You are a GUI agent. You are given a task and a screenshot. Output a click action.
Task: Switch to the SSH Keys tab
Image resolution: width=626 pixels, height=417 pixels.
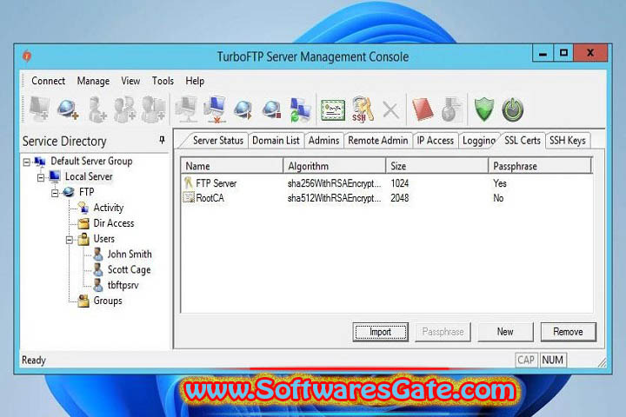pyautogui.click(x=567, y=141)
